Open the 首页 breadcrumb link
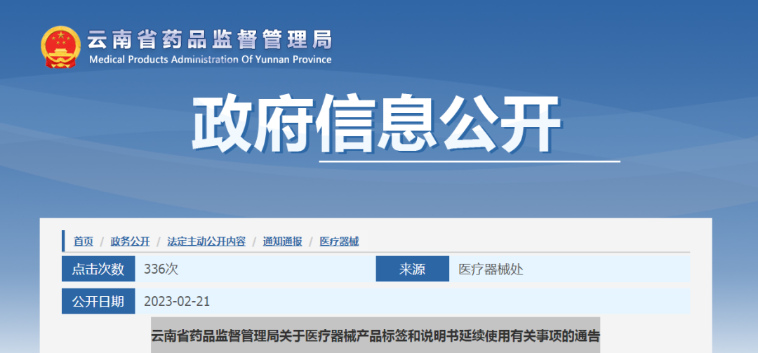758x353 pixels. click(x=83, y=242)
